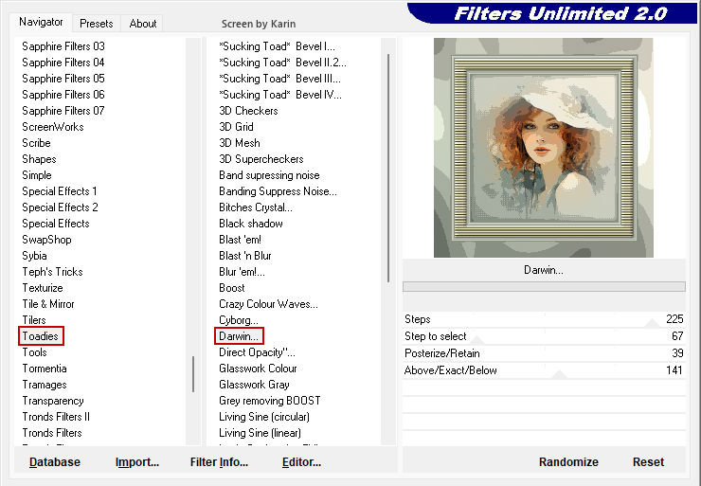Click the Import... button
The image size is (701, 486).
click(137, 462)
